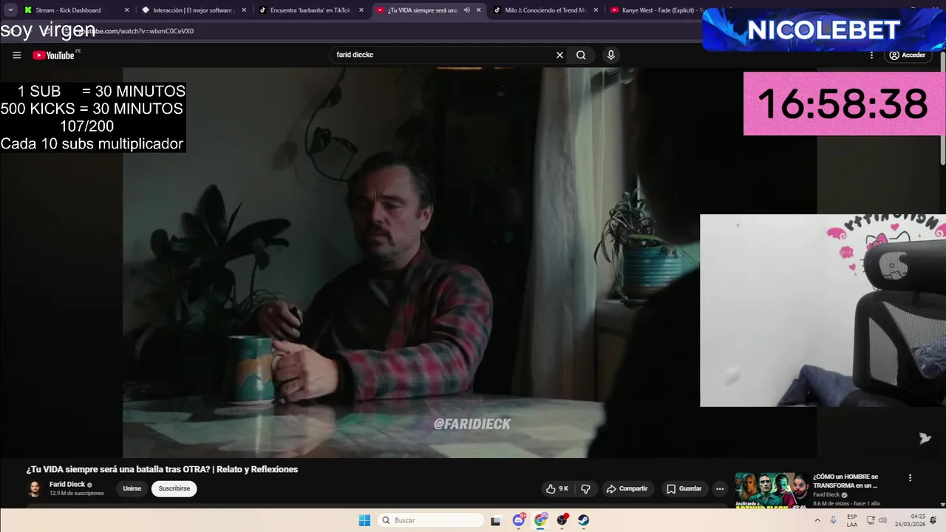Click 8.6 M de vistas text

[831, 503]
